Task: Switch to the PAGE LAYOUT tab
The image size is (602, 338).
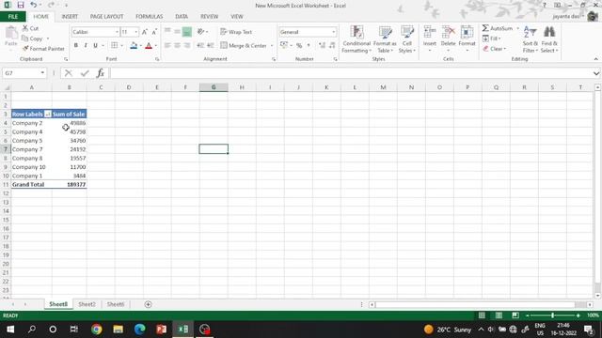Action: (x=106, y=17)
